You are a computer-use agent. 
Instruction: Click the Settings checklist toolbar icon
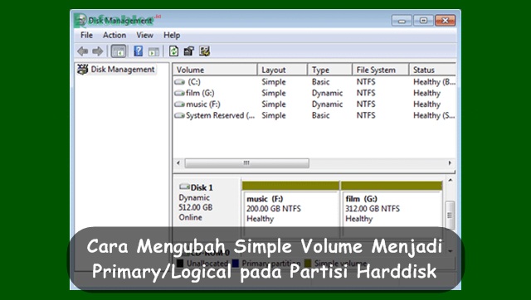point(205,51)
